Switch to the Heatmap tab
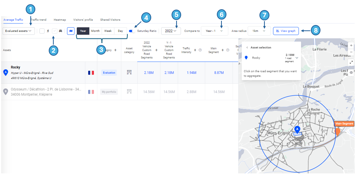The width and height of the screenshot is (355, 178). (x=59, y=20)
